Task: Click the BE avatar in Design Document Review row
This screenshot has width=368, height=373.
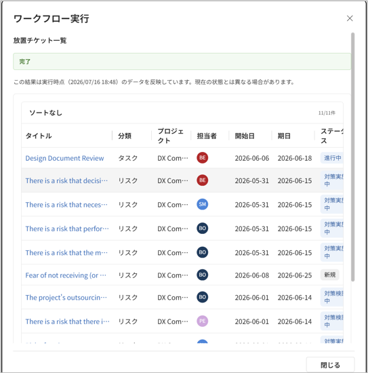Action: point(203,158)
